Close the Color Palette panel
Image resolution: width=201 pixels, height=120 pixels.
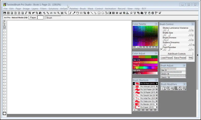156,24
